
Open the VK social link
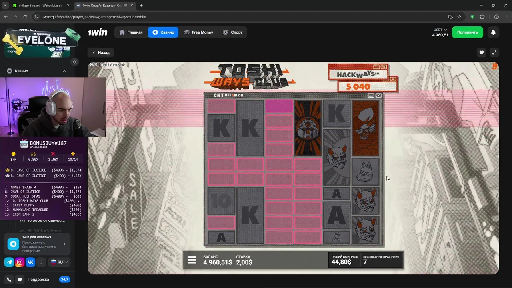point(30,262)
